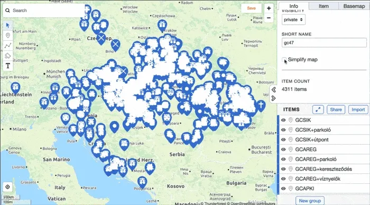Toggle visibility of GCAREG+parkoló group
Screen dimensions: 370x205
point(283,159)
